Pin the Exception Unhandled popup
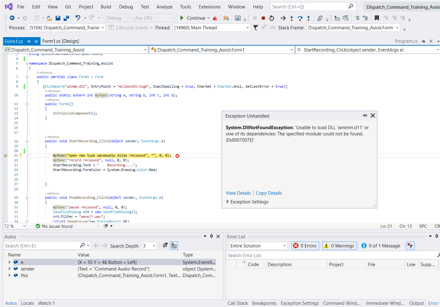 point(365,115)
